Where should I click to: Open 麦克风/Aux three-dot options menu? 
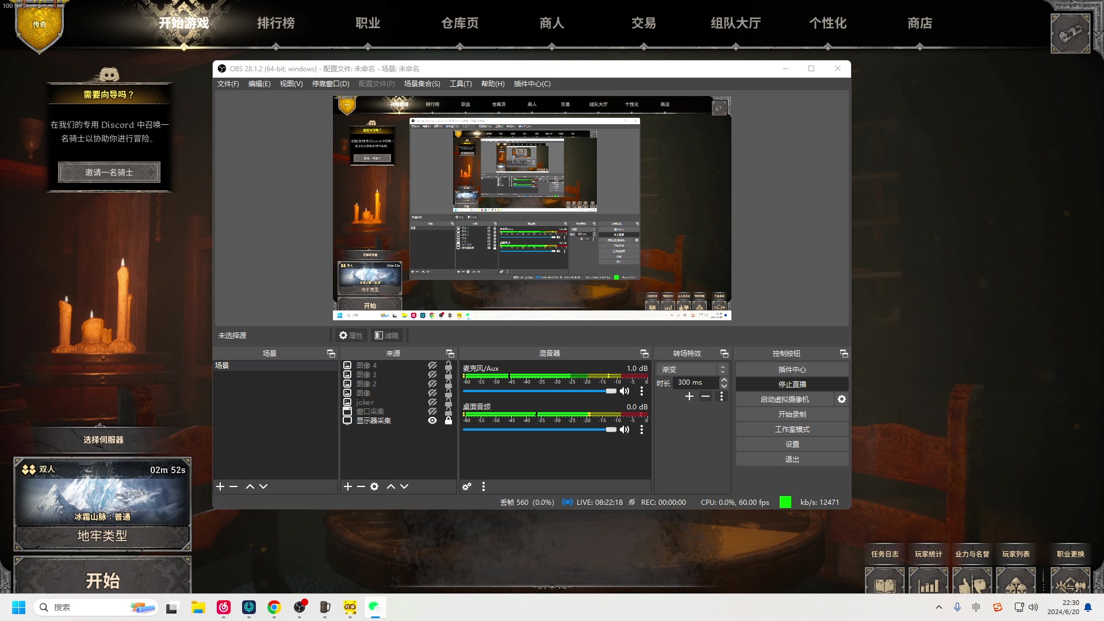(x=642, y=391)
